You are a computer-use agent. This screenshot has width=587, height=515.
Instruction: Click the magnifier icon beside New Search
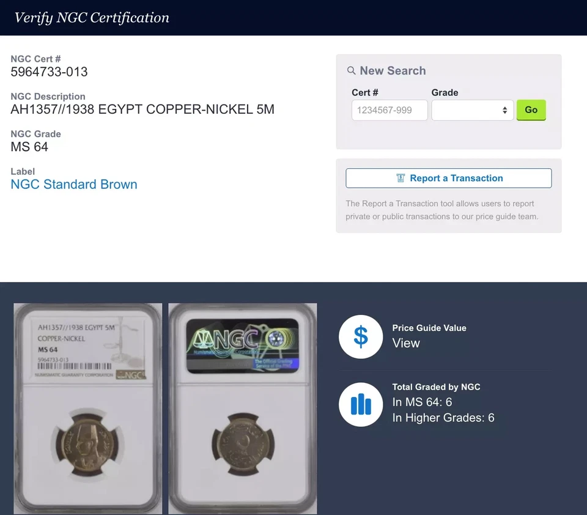point(351,70)
